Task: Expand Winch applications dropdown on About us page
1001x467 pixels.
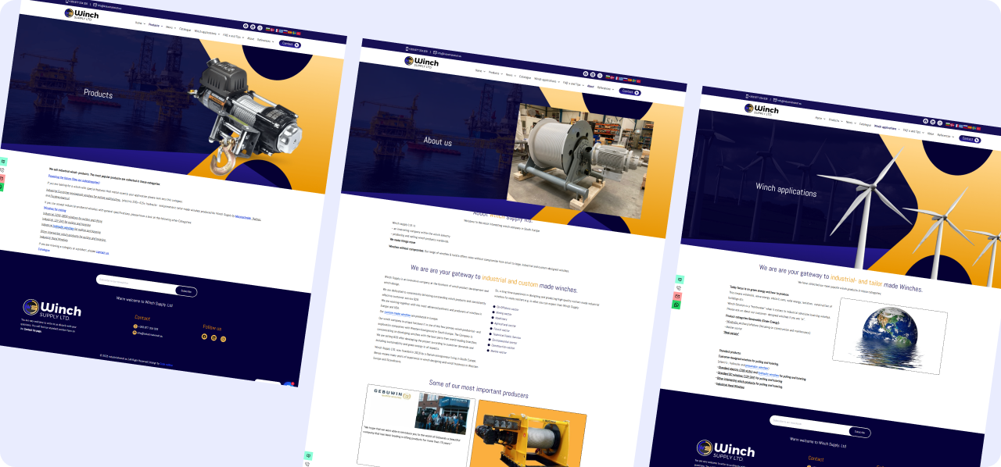Action: [547, 80]
